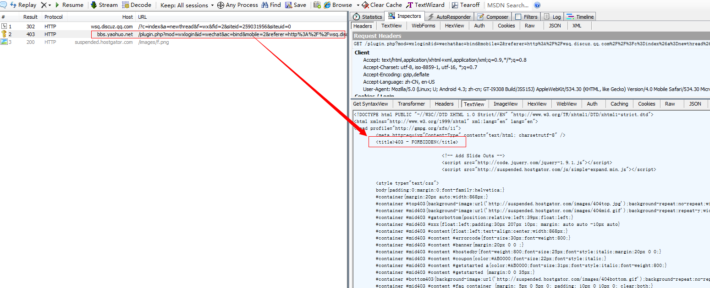Select the request Headers inspector tab
710x288 pixels.
point(363,26)
